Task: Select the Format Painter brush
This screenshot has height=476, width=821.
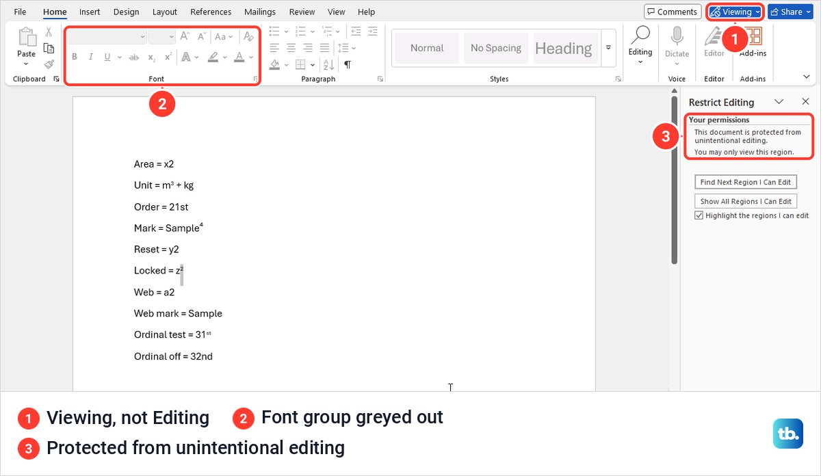Action: click(x=49, y=64)
